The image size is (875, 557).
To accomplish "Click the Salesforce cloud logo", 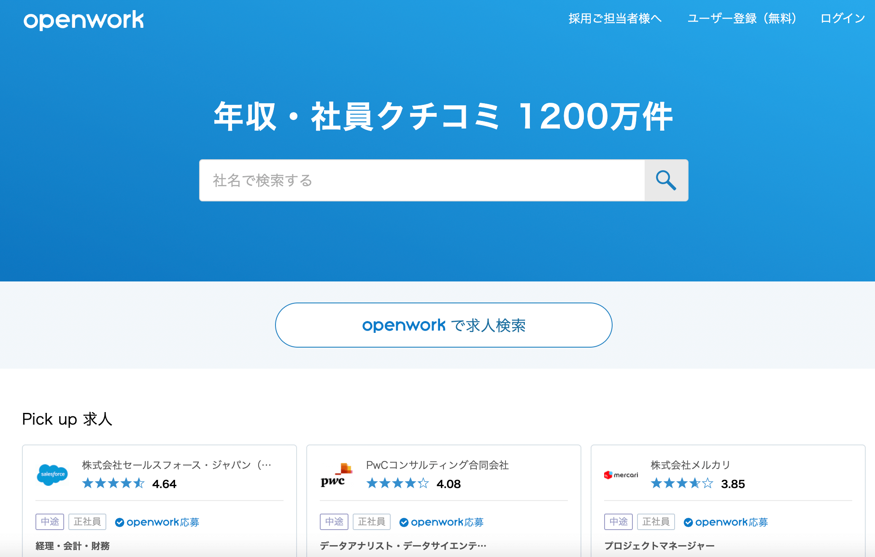I will pyautogui.click(x=52, y=475).
